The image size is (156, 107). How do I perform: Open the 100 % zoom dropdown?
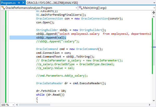tap(13, 105)
